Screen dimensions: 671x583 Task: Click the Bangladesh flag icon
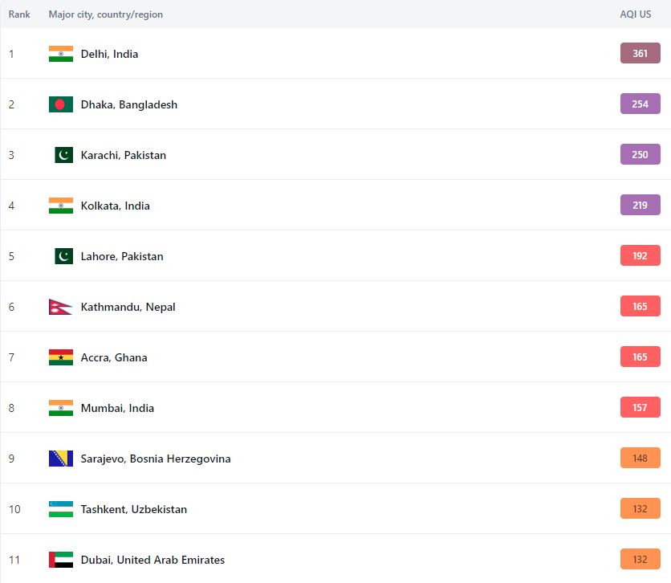(60, 104)
